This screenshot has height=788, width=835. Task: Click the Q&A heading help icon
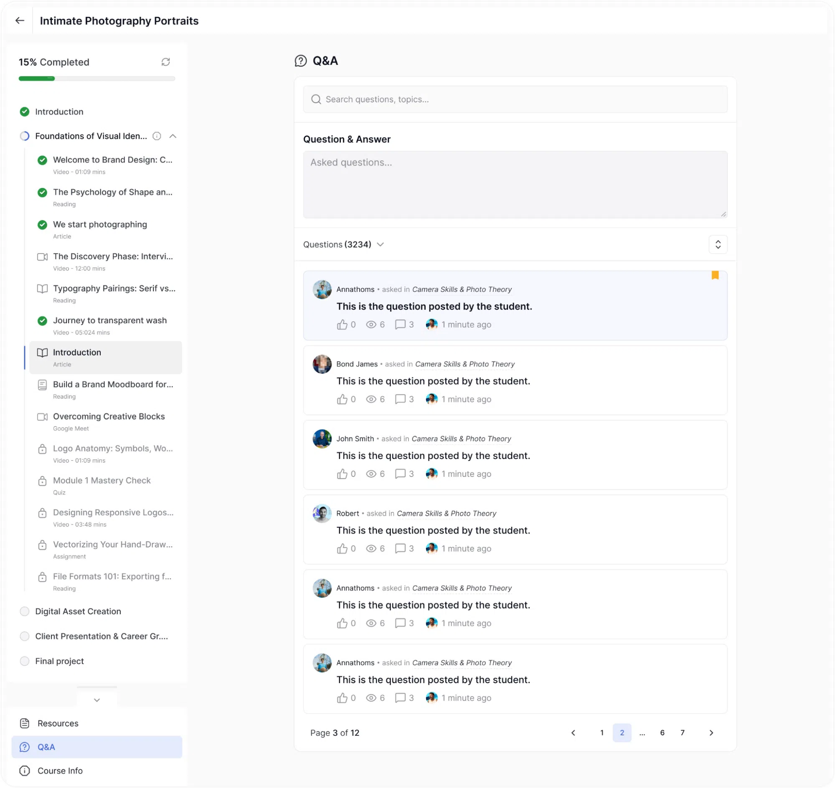pos(301,61)
